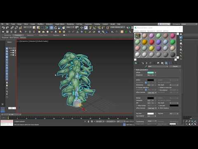The image size is (198, 149).
Task: Open the Select by Name dialog
Action: [38, 28]
